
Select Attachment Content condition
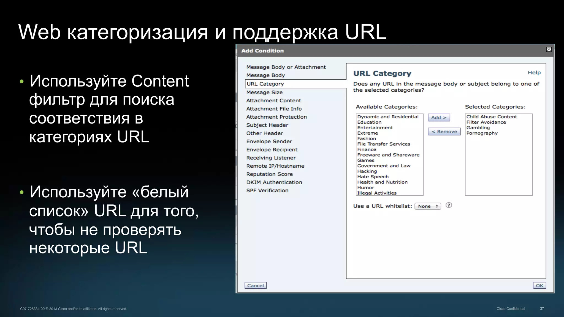[273, 101]
